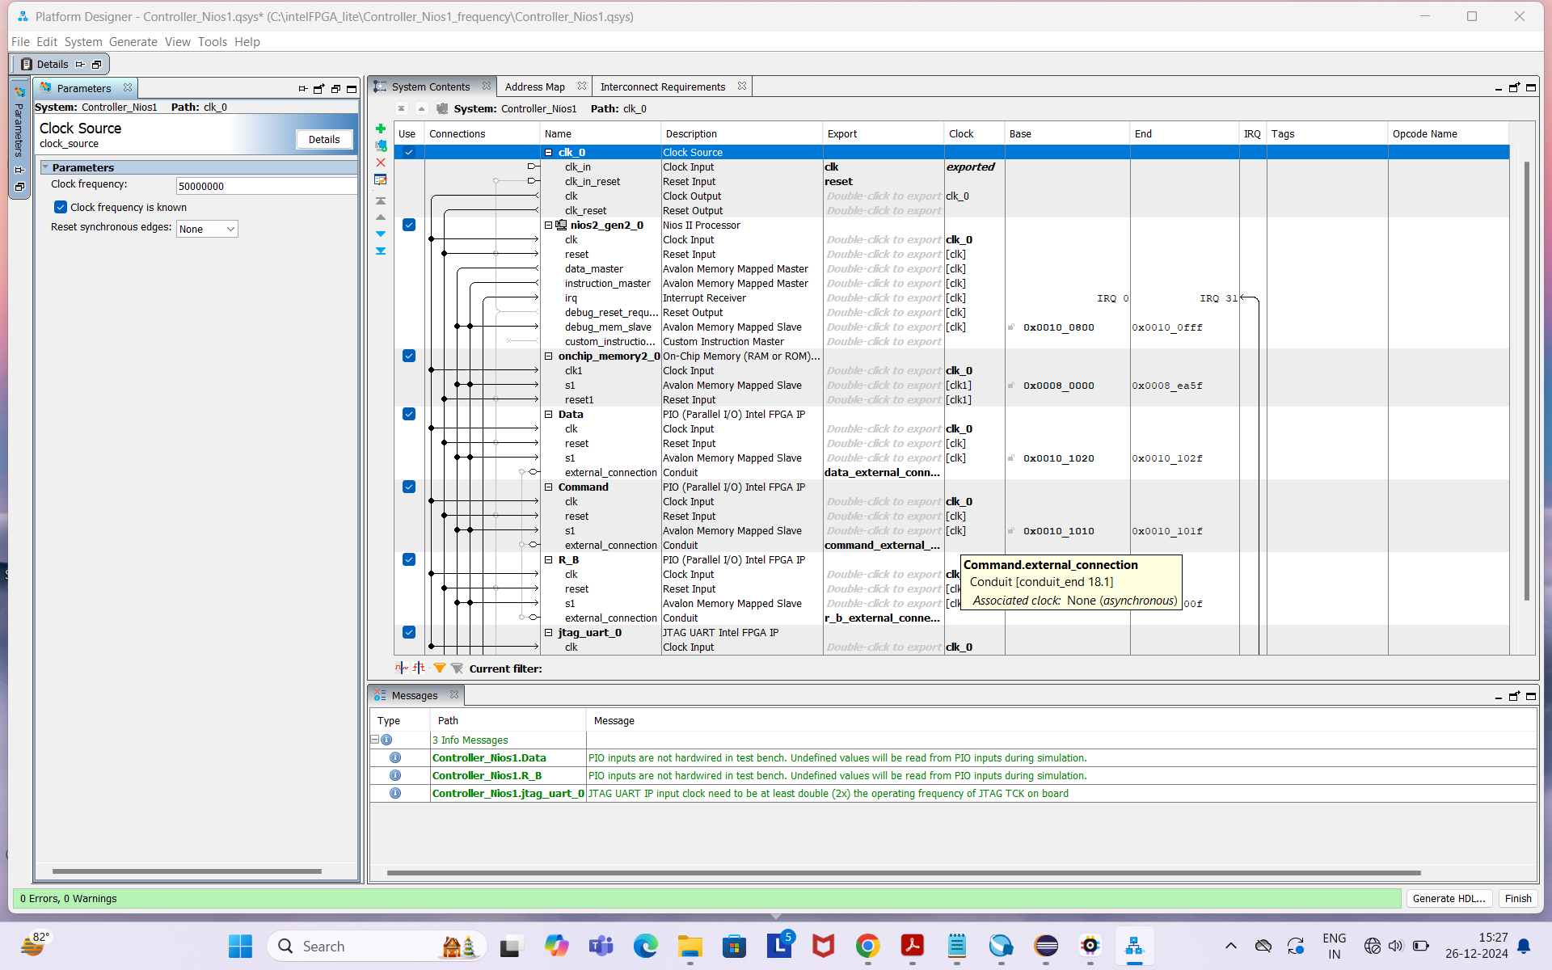Switch to the Address Map tab
1552x970 pixels.
click(534, 86)
